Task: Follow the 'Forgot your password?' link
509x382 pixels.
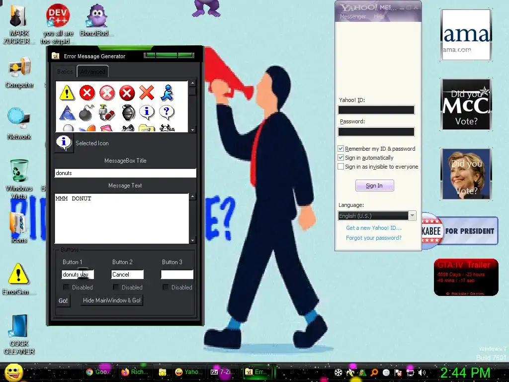Action: click(374, 238)
